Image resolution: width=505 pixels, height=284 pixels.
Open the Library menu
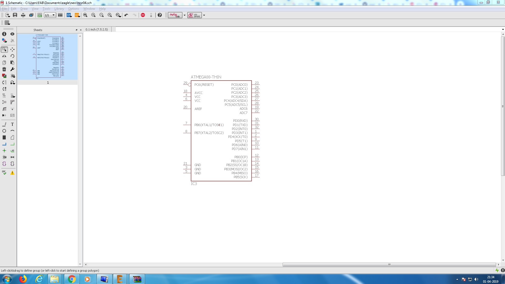coord(59,9)
